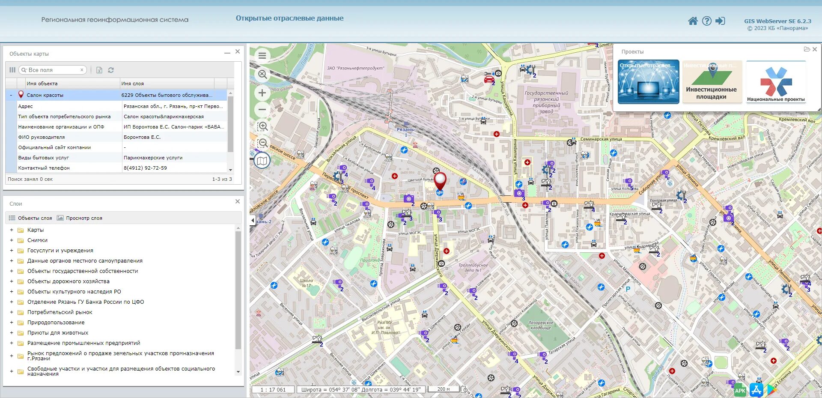Open Инвестиционные площадки project

(x=712, y=81)
